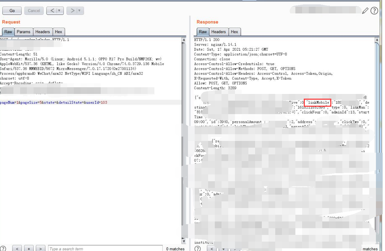Go forward to next request in history

pyautogui.click(x=72, y=10)
